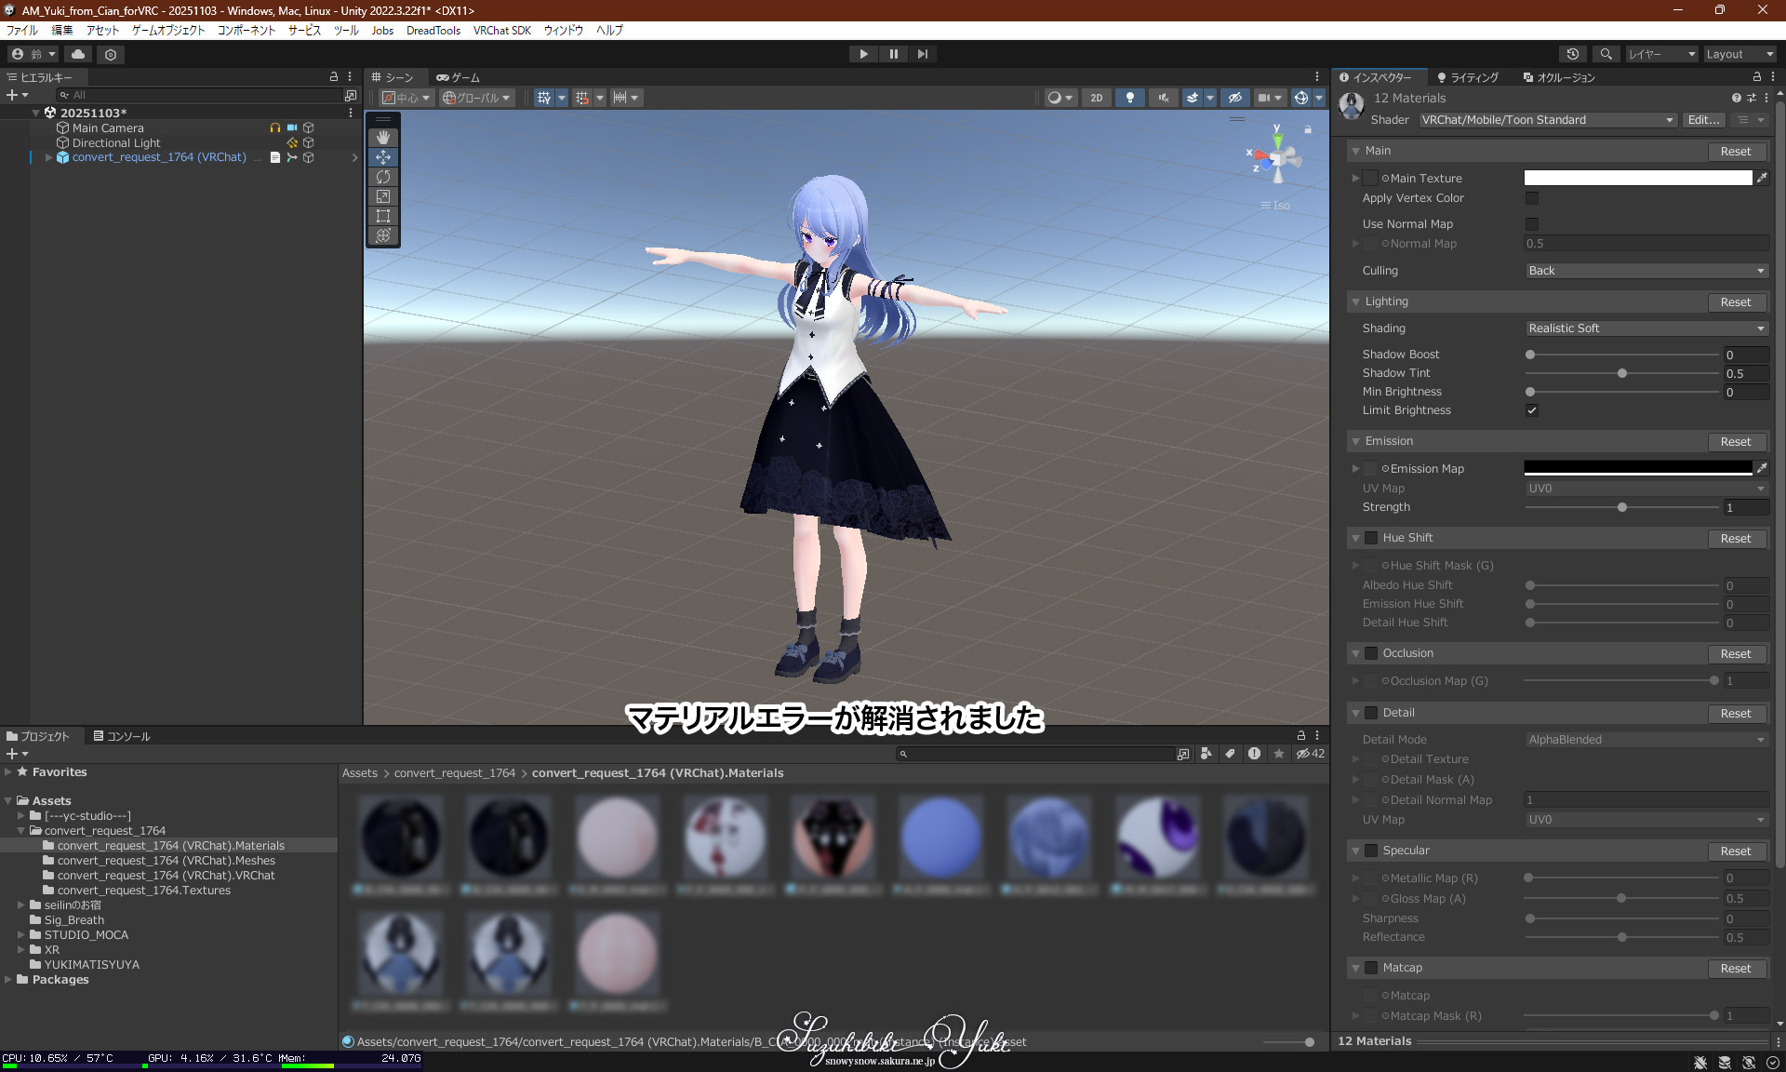Switch to the コンソール tab
Image resolution: width=1786 pixels, height=1072 pixels.
(122, 736)
